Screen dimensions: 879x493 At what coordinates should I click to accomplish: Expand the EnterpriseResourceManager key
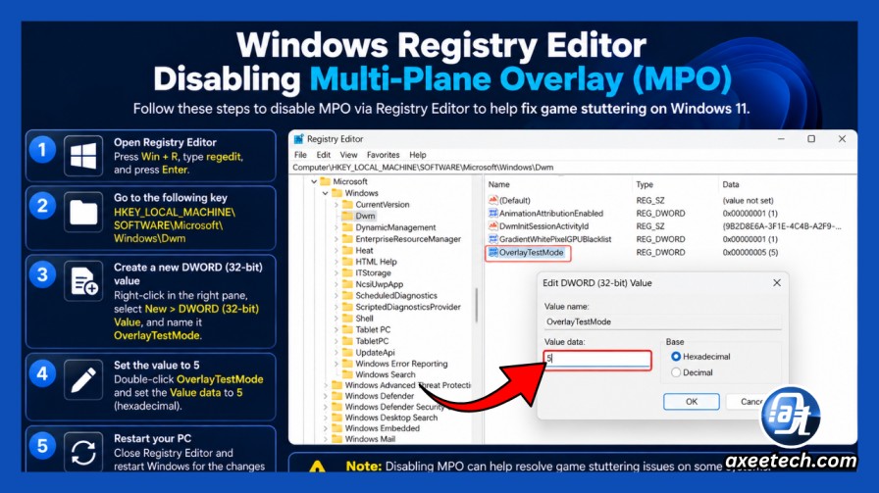click(336, 238)
